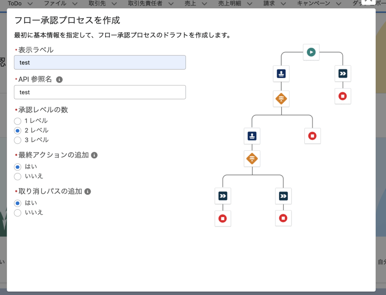This screenshot has width=386, height=295.
Task: Expand the 取引先責任者 tab dropdown chevron
Action: click(x=171, y=4)
